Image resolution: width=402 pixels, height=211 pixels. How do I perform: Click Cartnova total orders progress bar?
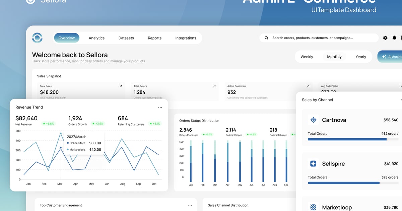(353, 139)
